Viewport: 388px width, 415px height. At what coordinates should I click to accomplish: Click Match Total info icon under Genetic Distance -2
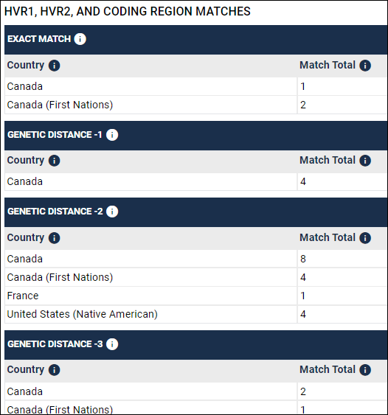365,238
